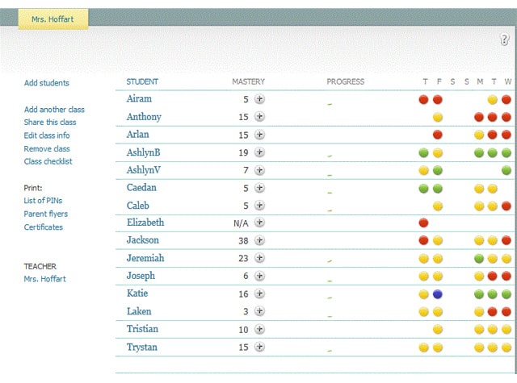The height and width of the screenshot is (383, 517).
Task: Open student Joseph's name link
Action: pos(141,276)
